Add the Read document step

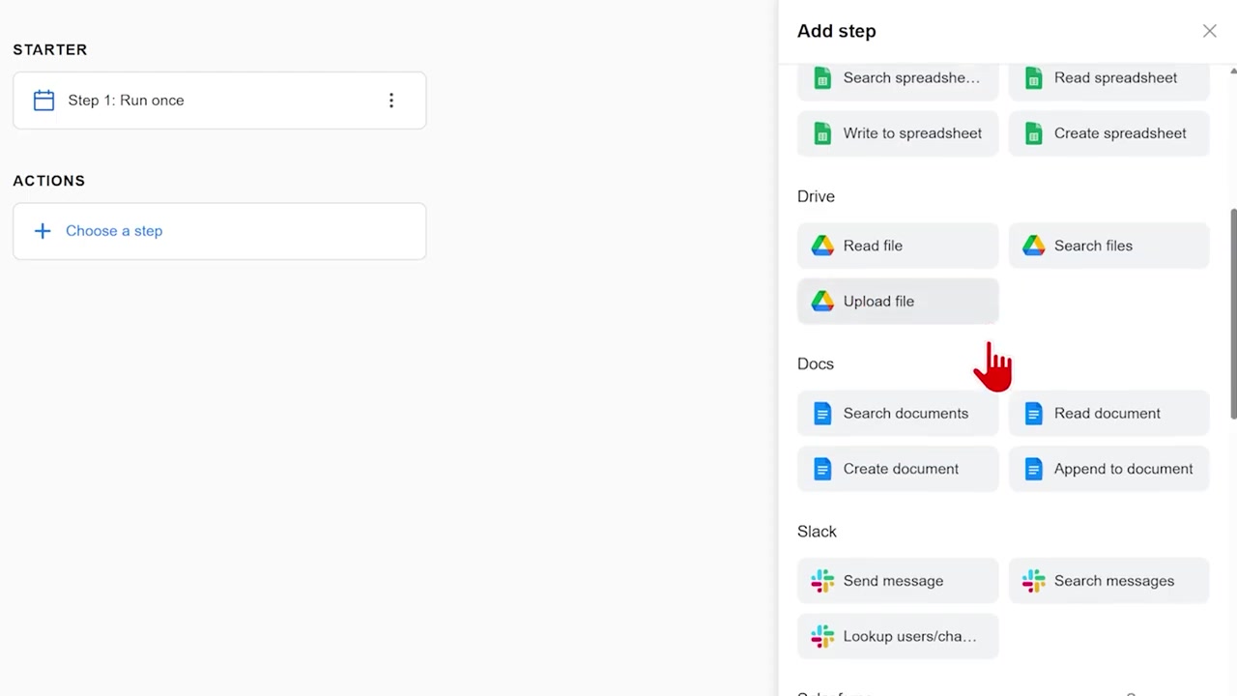pos(1108,414)
